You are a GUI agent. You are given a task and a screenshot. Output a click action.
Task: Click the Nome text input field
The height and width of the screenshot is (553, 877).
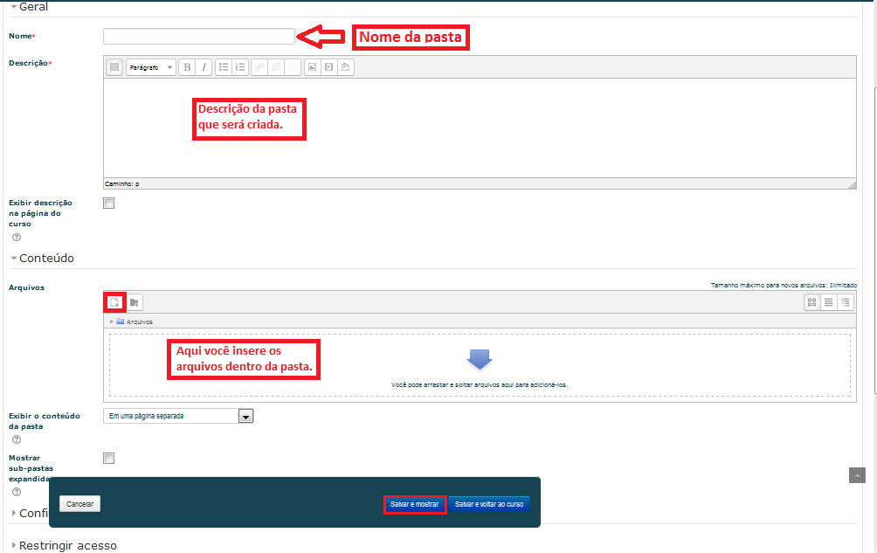(199, 37)
